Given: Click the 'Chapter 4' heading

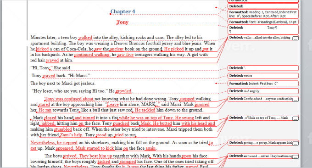Looking at the screenshot, I should 123,11.
